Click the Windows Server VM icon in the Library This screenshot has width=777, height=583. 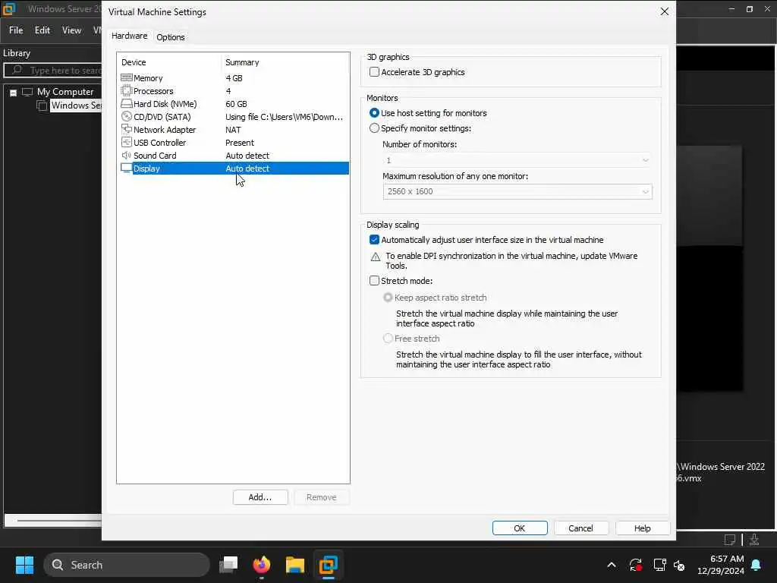(x=42, y=105)
